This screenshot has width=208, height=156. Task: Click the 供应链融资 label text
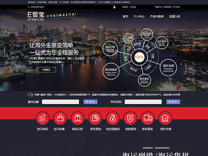coord(113,129)
